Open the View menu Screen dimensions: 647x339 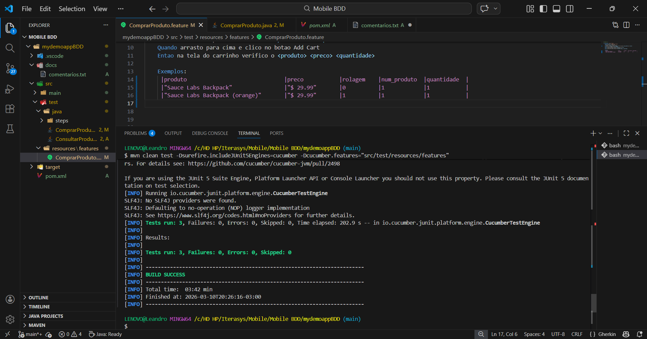[x=100, y=9]
